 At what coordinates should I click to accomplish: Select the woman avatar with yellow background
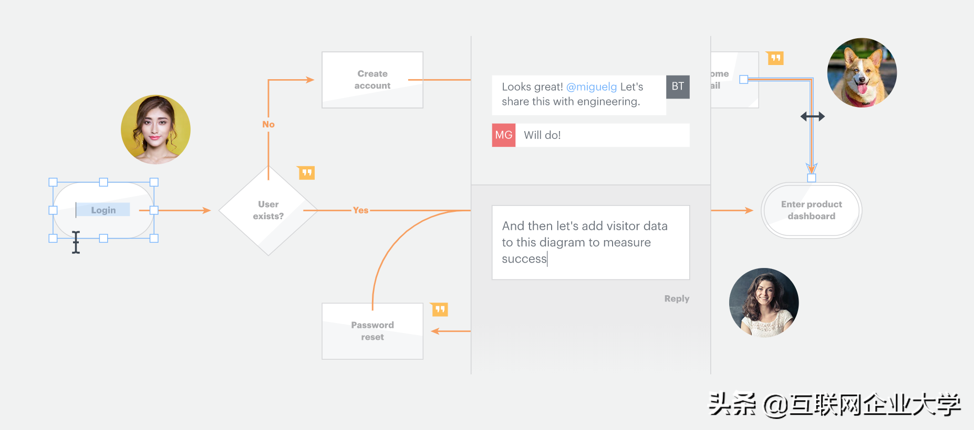point(156,130)
